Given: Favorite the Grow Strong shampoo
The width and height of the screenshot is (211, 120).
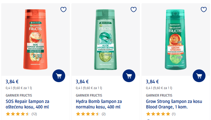Looking at the screenshot, I should point(204,10).
